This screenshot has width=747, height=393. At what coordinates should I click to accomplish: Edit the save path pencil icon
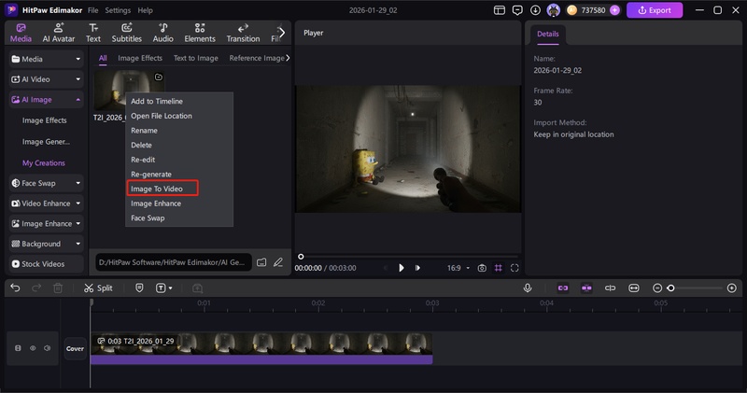(278, 262)
